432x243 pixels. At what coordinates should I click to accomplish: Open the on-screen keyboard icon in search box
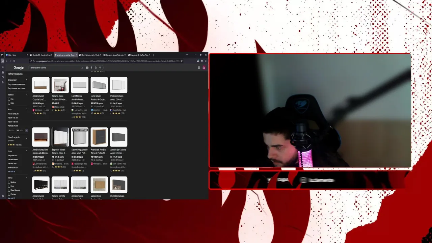click(x=87, y=67)
